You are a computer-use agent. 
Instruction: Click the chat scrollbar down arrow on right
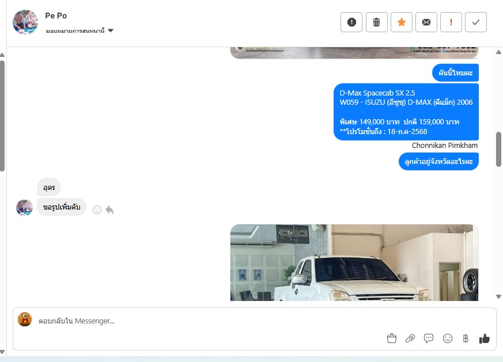[498, 296]
